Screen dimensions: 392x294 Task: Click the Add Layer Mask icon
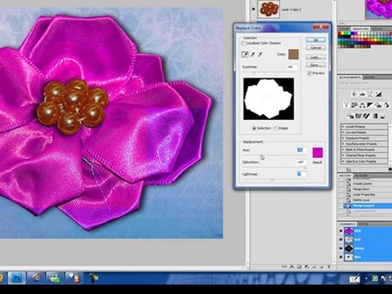point(299,267)
